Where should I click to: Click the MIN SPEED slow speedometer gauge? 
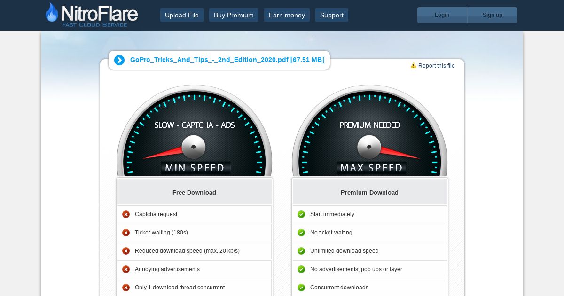coord(195,131)
